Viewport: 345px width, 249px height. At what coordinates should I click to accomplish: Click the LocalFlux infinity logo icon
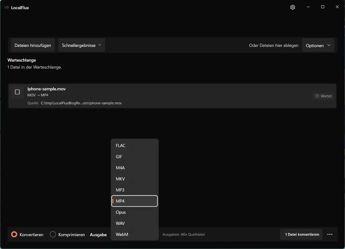6,8
